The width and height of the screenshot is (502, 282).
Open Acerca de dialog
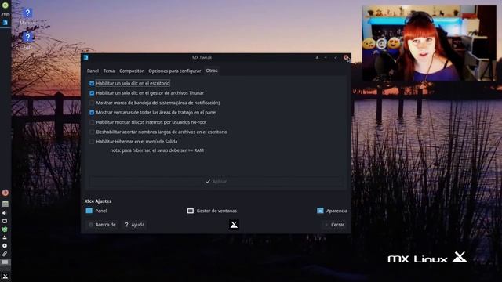coord(102,225)
